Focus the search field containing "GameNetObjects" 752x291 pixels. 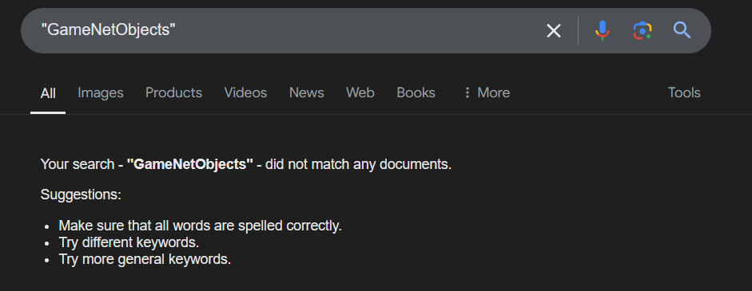tap(288, 30)
